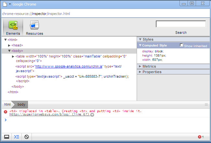Click inside the Search input field
Screen dimensions: 211x143
pyautogui.click(x=181, y=24)
